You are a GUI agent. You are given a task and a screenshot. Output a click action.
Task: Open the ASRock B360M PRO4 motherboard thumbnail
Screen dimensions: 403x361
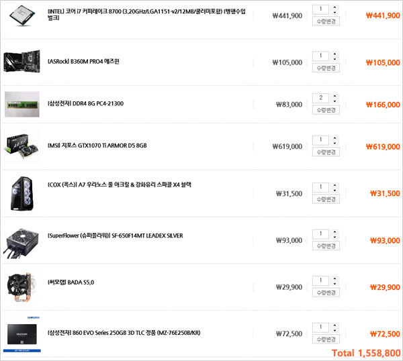click(x=22, y=62)
